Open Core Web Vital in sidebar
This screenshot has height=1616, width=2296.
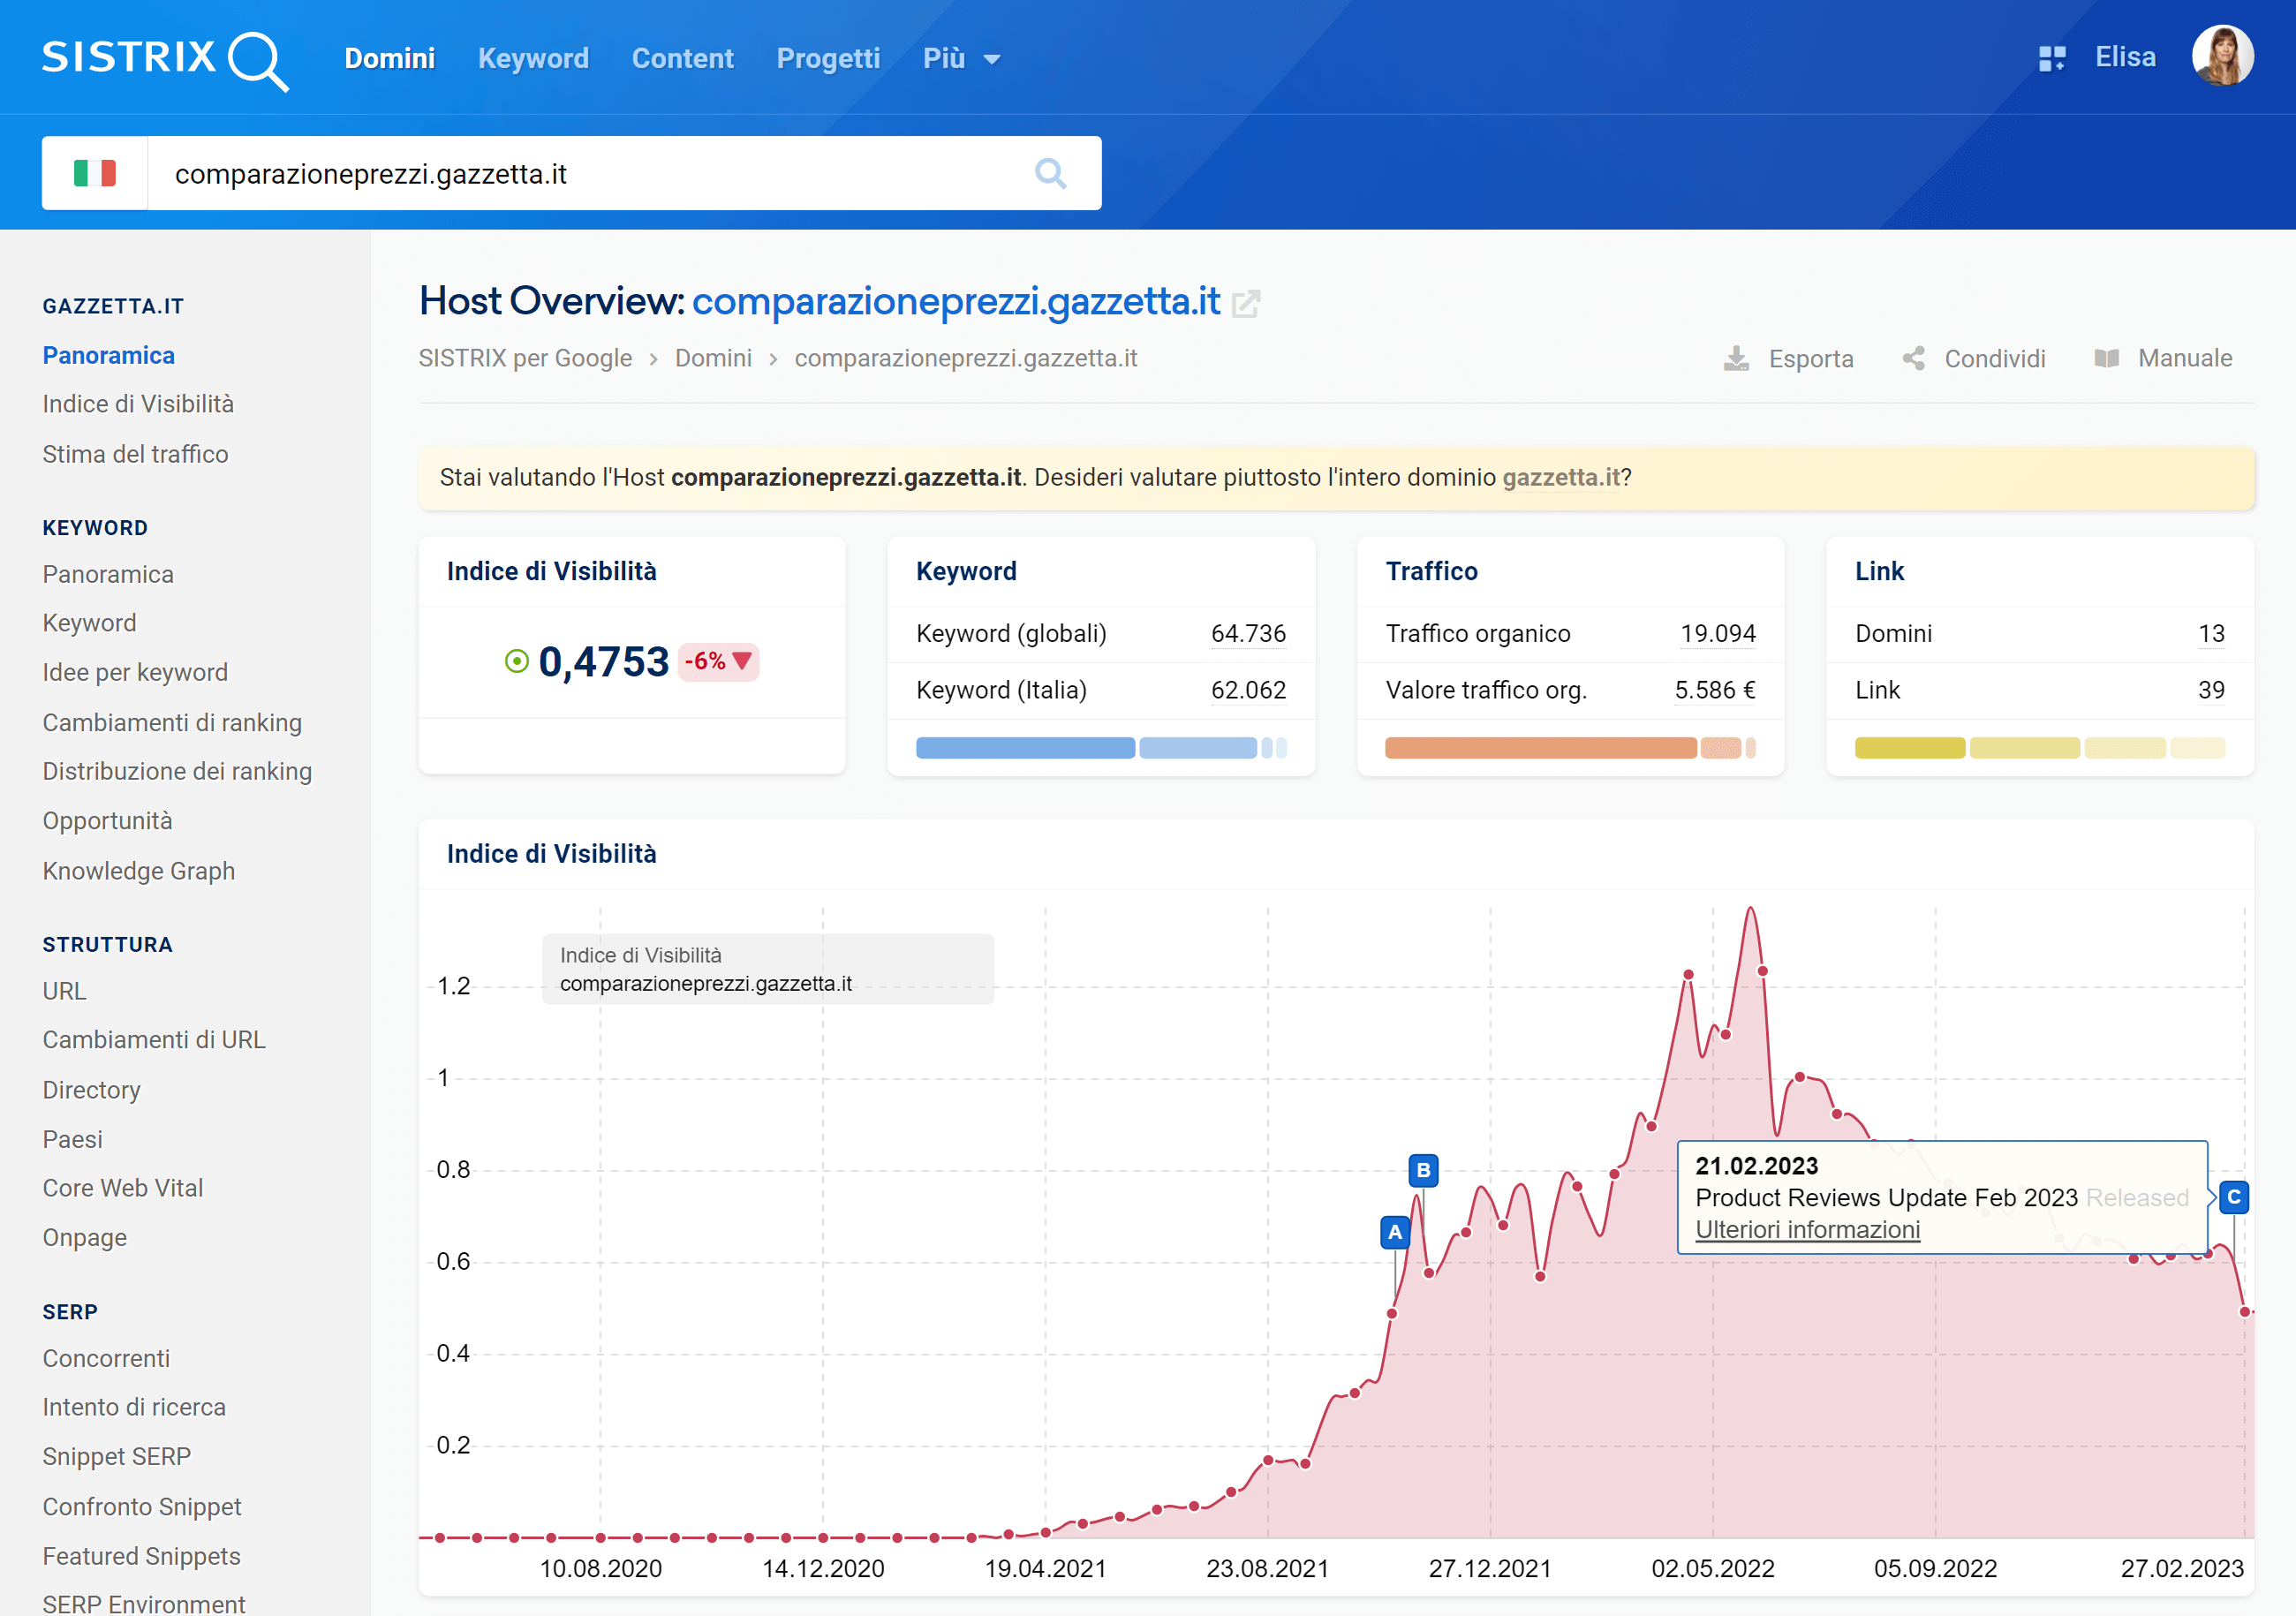[122, 1189]
